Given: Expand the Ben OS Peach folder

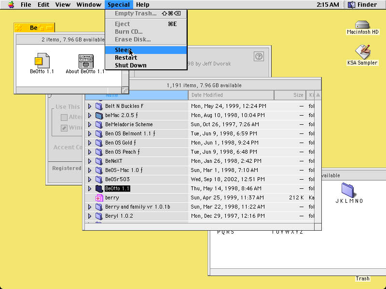Looking at the screenshot, I should click(90, 152).
